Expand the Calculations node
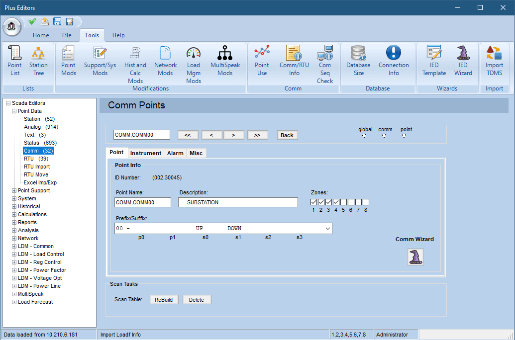This screenshot has height=340, width=515. (x=14, y=214)
